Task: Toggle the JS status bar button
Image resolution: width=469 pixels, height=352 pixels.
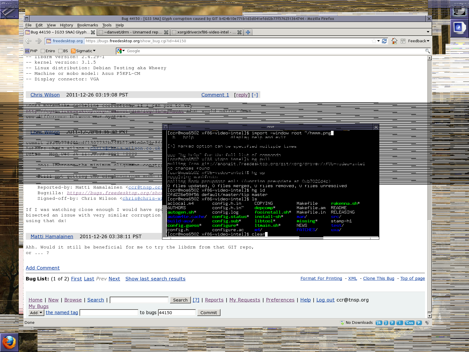Action: (379, 323)
